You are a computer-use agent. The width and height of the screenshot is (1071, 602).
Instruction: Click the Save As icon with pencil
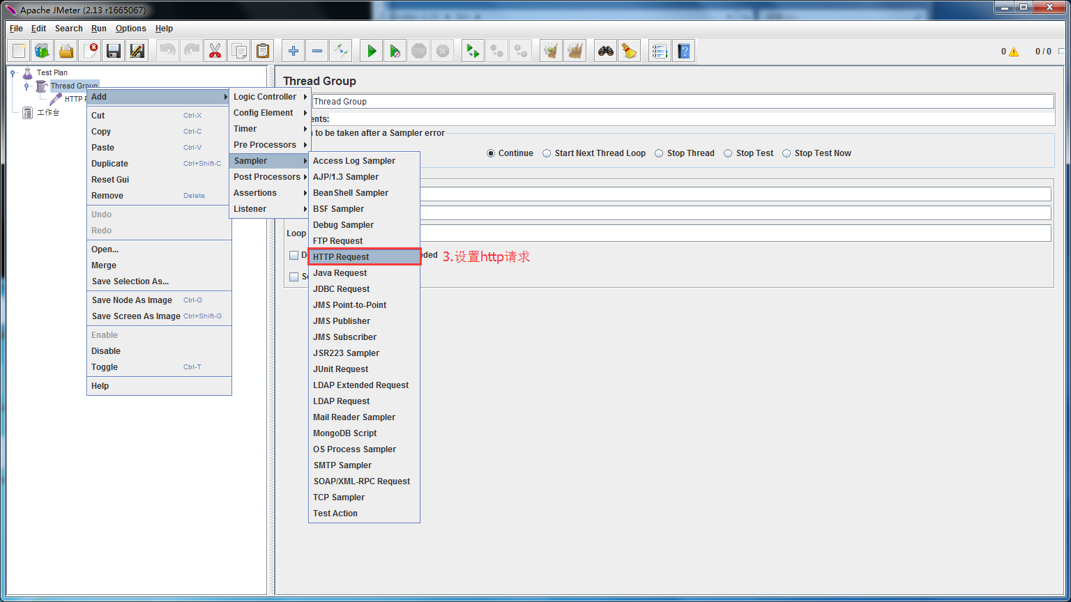(x=137, y=51)
